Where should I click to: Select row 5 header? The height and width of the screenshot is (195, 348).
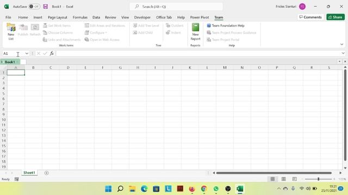3,93
